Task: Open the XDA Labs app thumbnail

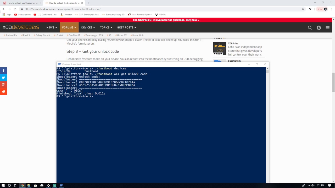Action: 220,48
